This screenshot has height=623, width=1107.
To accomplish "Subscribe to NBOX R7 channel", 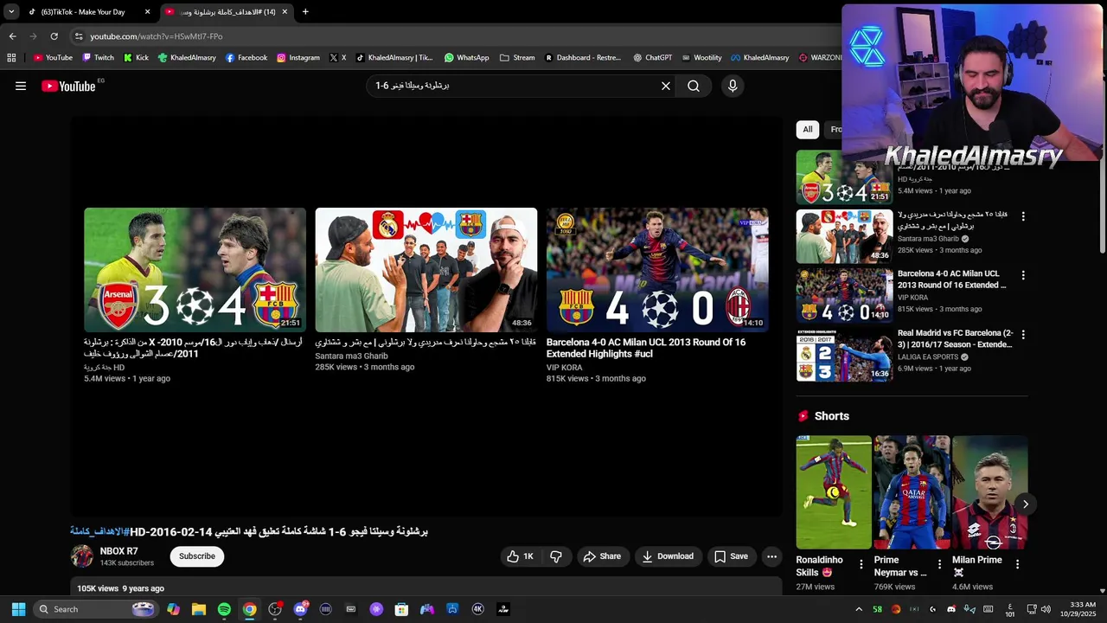I will pos(197,556).
